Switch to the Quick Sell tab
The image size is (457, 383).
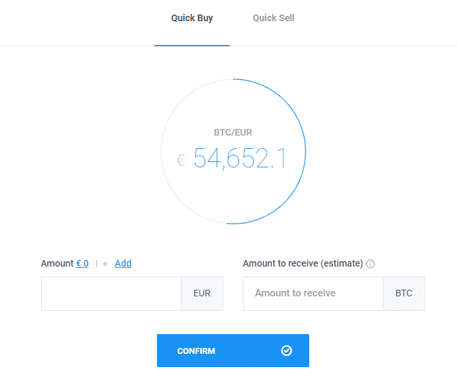(273, 19)
